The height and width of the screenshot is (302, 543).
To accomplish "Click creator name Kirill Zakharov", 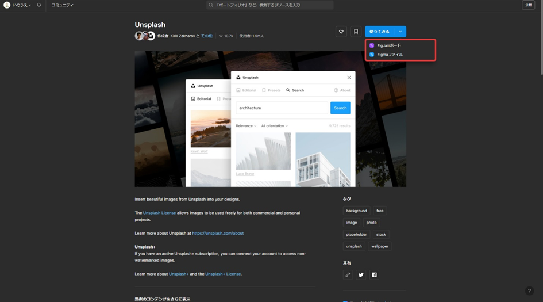I will click(x=183, y=36).
